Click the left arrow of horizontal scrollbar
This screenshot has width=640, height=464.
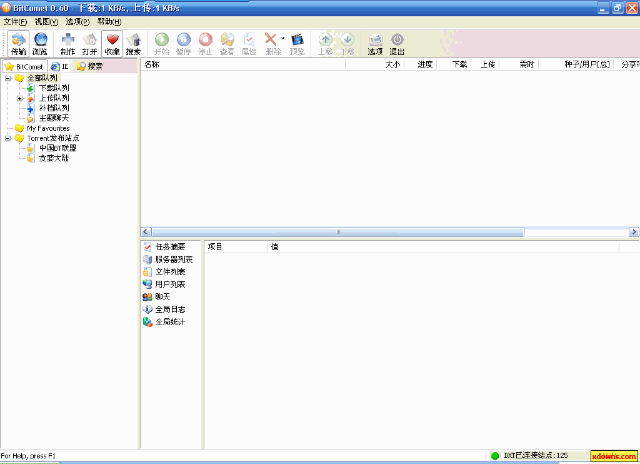146,232
